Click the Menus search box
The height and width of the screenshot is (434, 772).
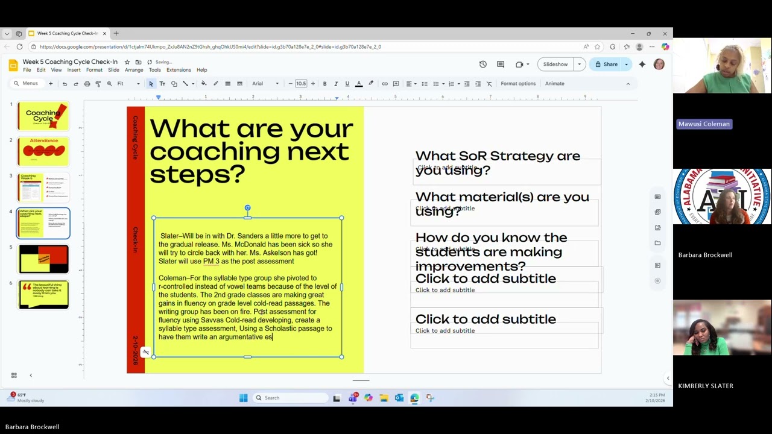coord(27,84)
